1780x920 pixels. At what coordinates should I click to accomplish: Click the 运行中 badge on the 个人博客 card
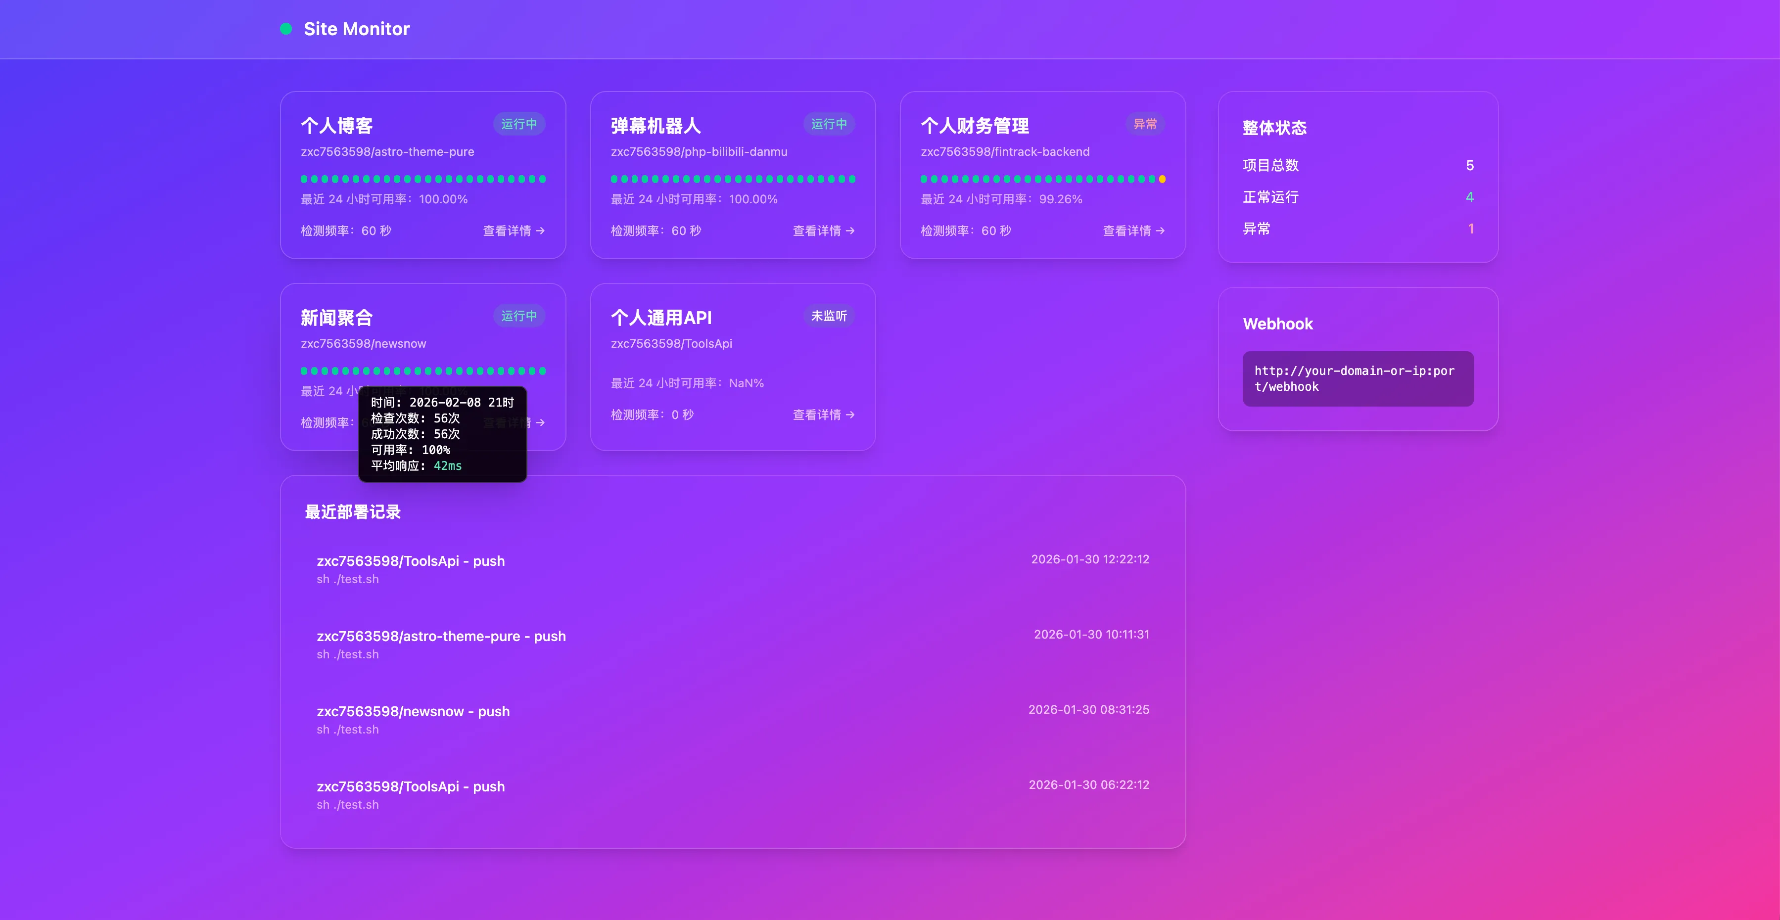pos(519,124)
